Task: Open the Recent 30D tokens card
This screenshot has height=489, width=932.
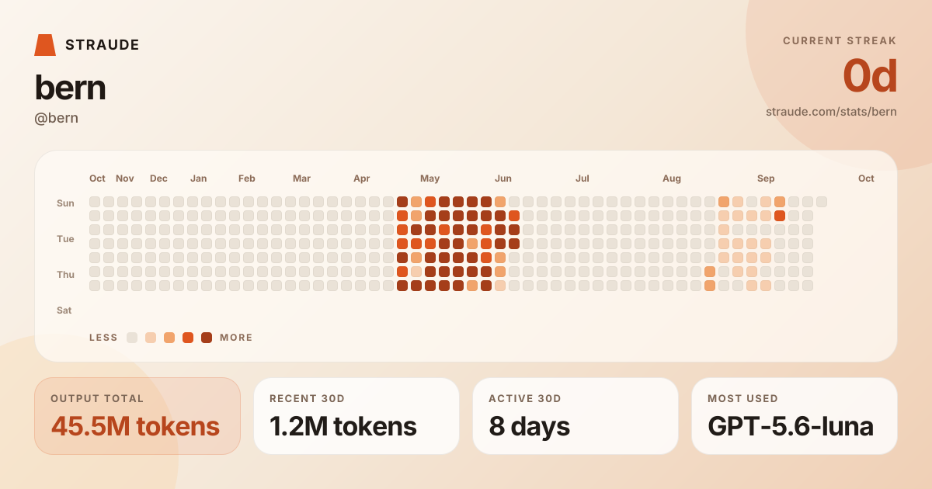Action: coord(356,416)
